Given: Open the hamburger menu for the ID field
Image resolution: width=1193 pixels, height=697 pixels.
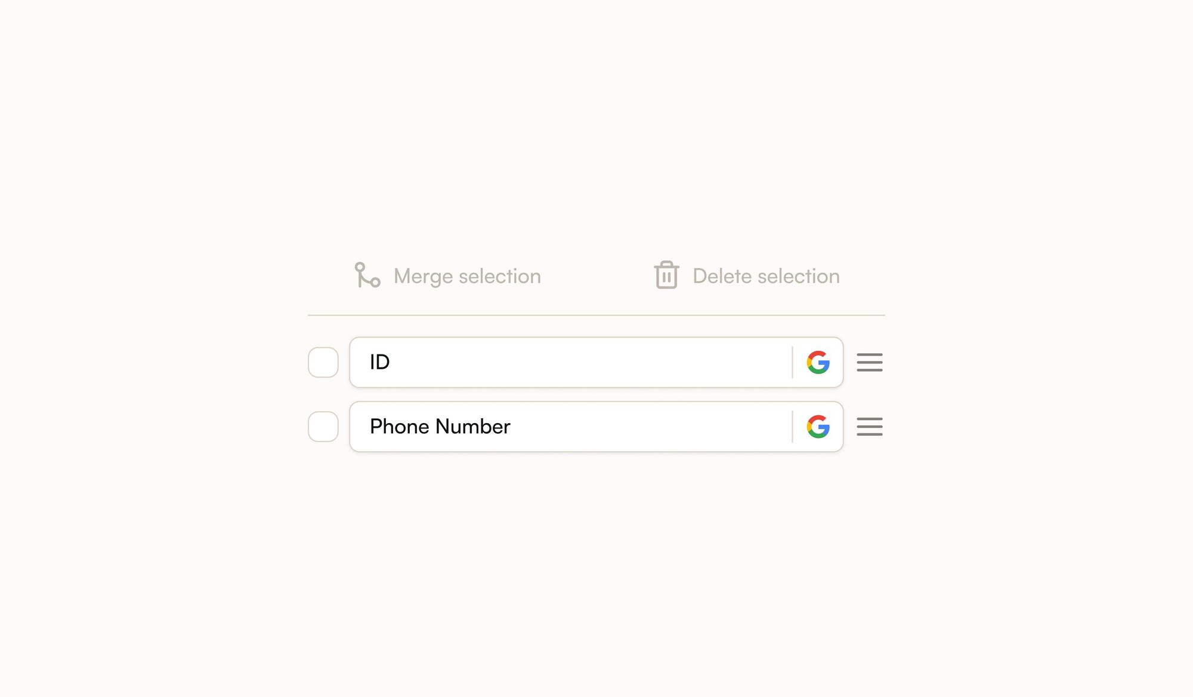Looking at the screenshot, I should [x=870, y=362].
